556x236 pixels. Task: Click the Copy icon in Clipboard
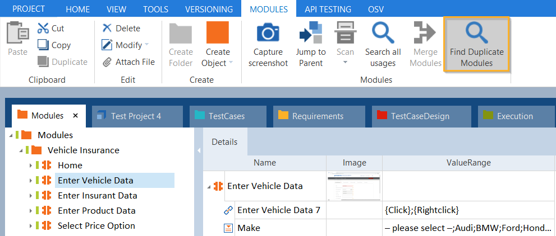[x=43, y=45]
